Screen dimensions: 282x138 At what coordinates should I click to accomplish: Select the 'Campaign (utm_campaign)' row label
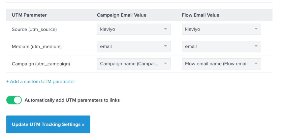pyautogui.click(x=41, y=64)
